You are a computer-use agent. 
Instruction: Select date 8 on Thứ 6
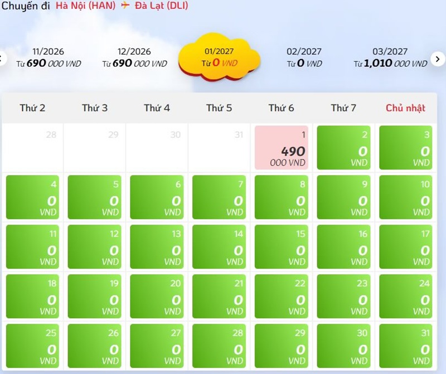coord(282,197)
